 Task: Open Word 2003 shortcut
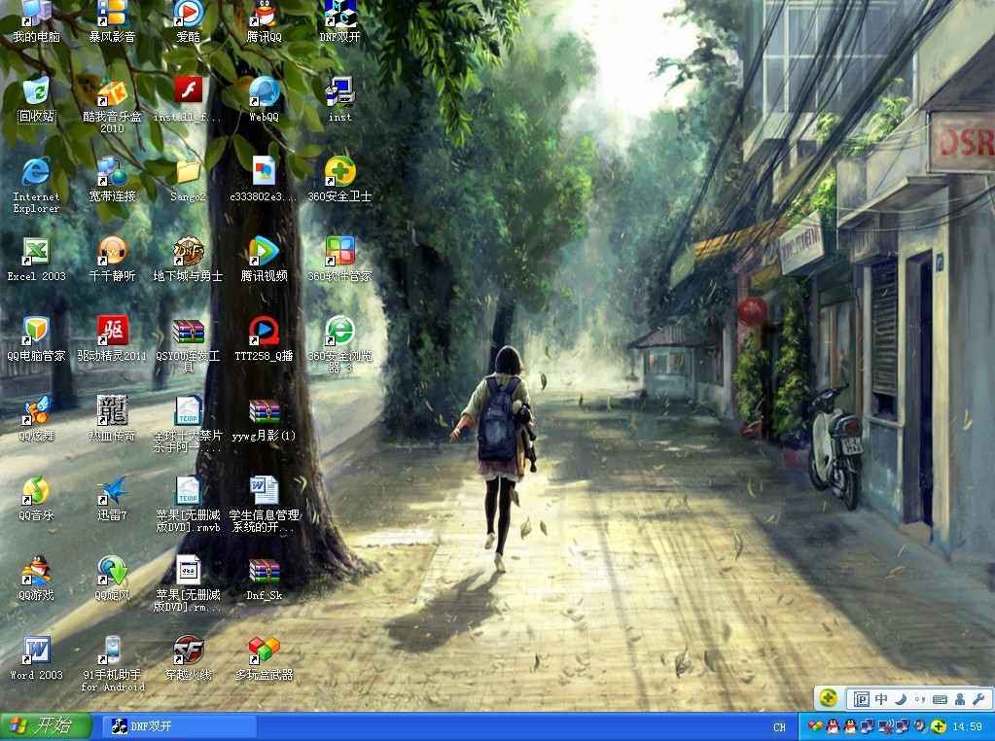point(36,658)
